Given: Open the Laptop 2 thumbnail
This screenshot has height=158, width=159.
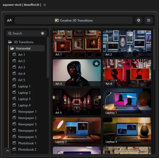Looking at the screenshot, I should 77,131.
